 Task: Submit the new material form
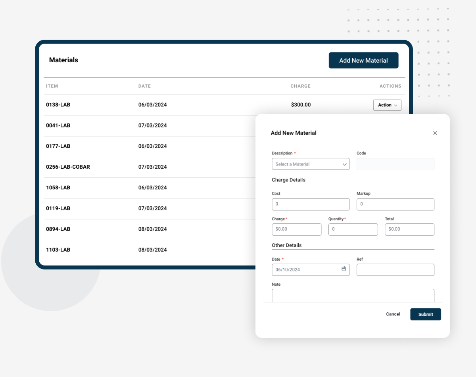(425, 314)
